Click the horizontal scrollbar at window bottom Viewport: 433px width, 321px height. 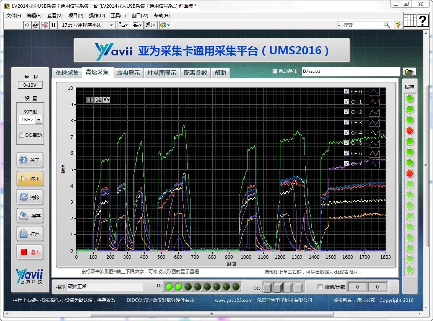click(212, 314)
